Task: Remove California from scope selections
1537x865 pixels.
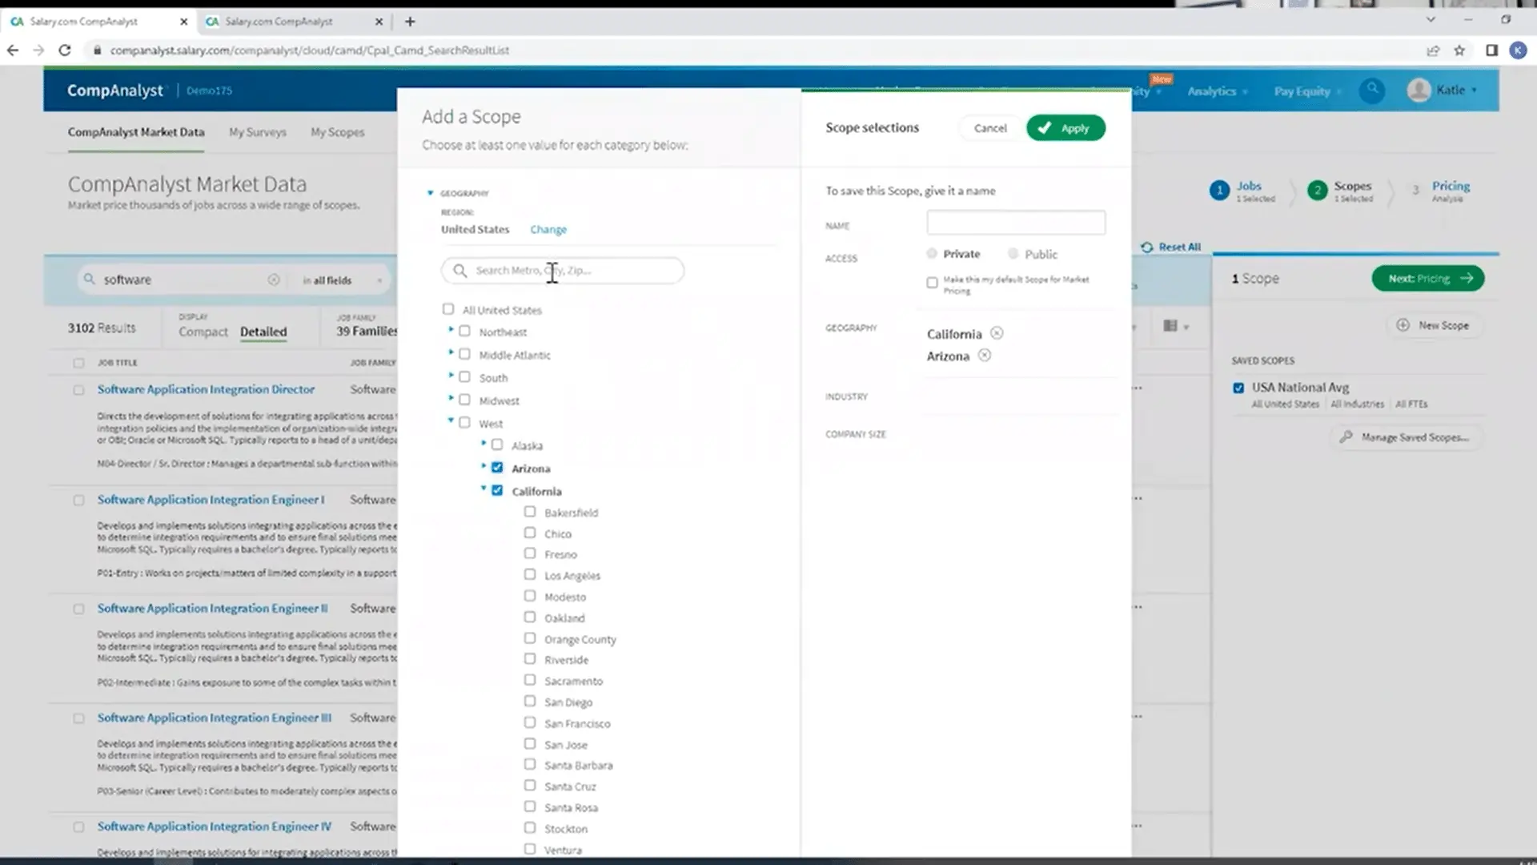Action: point(997,333)
